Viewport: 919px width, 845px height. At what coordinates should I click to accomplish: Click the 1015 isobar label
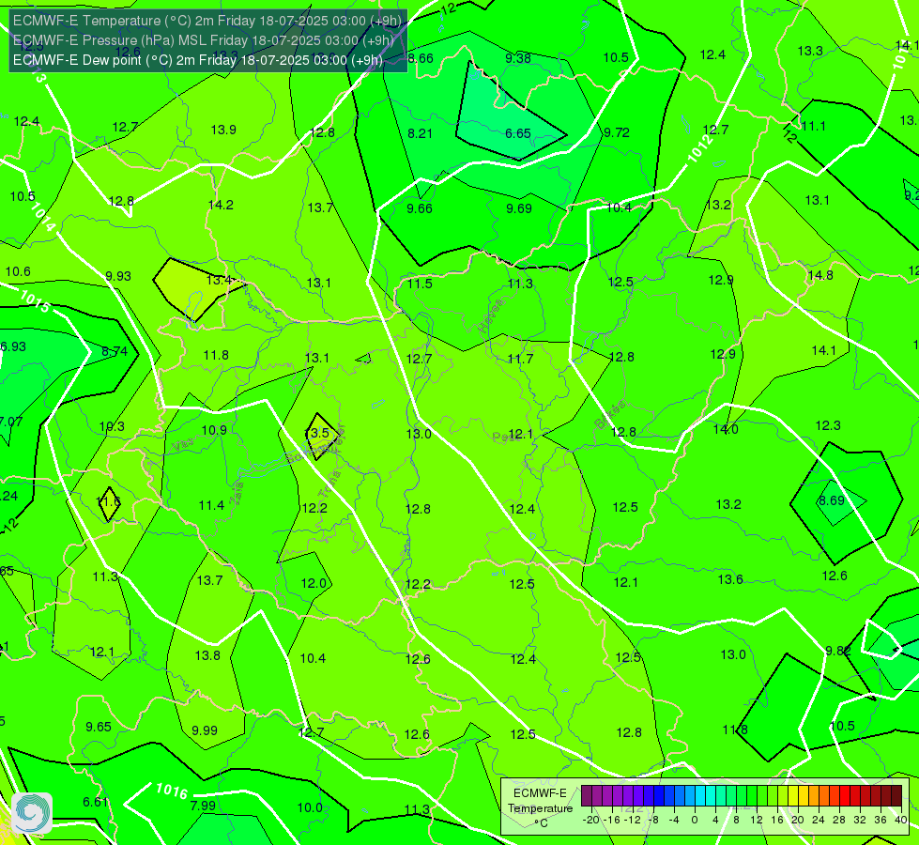click(35, 300)
